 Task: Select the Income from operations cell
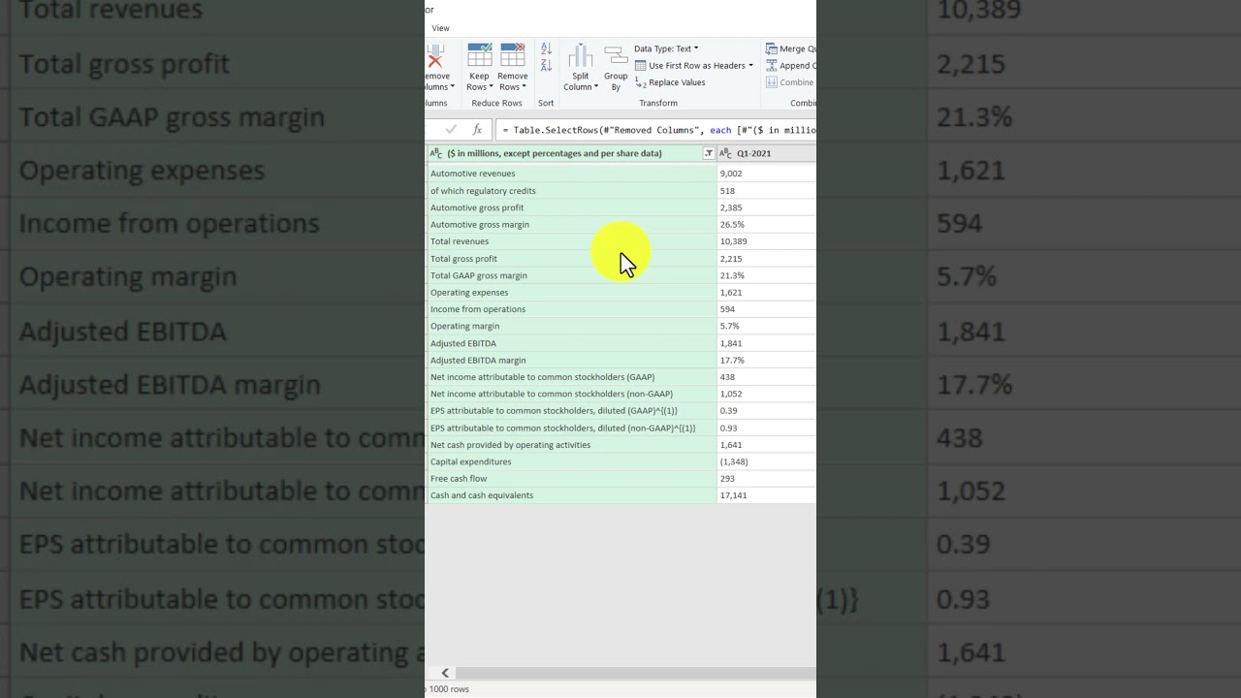tap(572, 309)
